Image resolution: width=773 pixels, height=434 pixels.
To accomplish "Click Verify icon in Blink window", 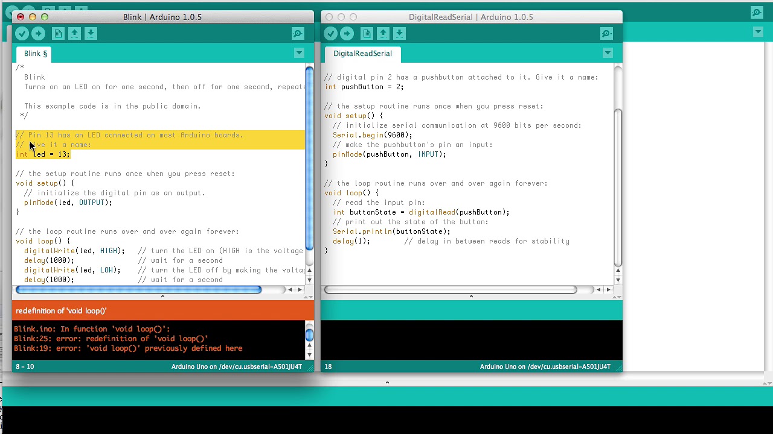I will [x=22, y=34].
